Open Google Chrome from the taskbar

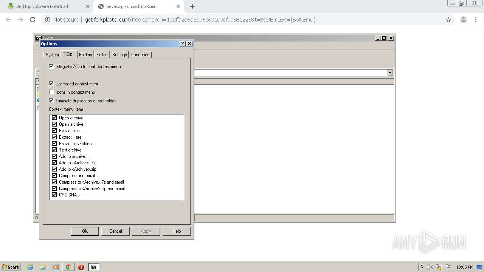point(68,267)
